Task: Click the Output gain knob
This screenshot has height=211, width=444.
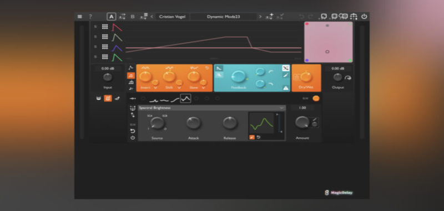Action: pyautogui.click(x=337, y=77)
